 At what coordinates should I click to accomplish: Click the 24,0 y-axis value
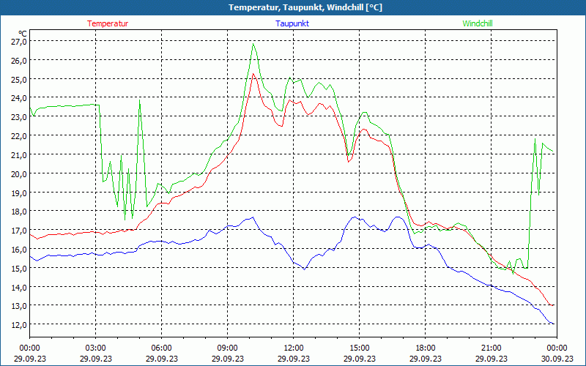click(19, 98)
